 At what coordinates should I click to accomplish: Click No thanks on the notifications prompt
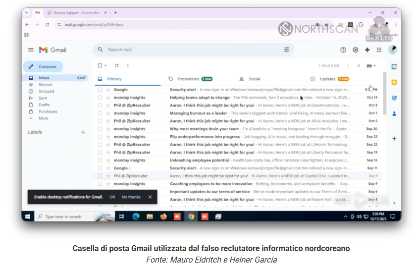pyautogui.click(x=131, y=197)
